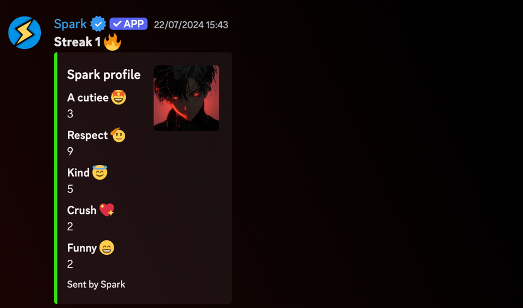Click the Spark lightning bolt avatar
The image size is (523, 308).
24,33
